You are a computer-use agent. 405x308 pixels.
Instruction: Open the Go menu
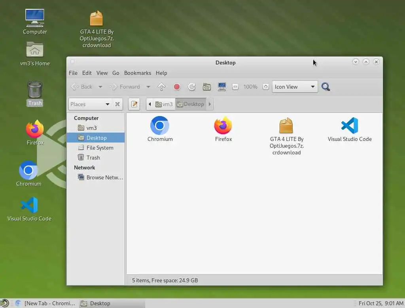[x=116, y=73]
